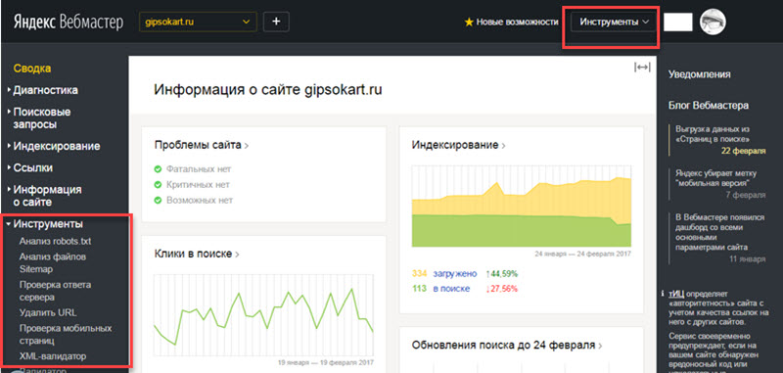This screenshot has height=373, width=783.
Task: Click the 27,56% decrease value
Action: pyautogui.click(x=501, y=289)
